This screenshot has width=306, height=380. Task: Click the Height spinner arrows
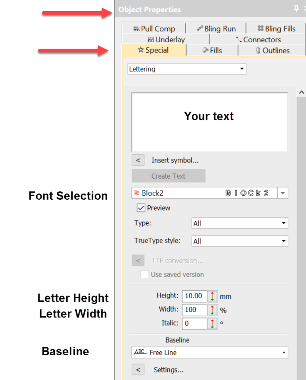[212, 296]
